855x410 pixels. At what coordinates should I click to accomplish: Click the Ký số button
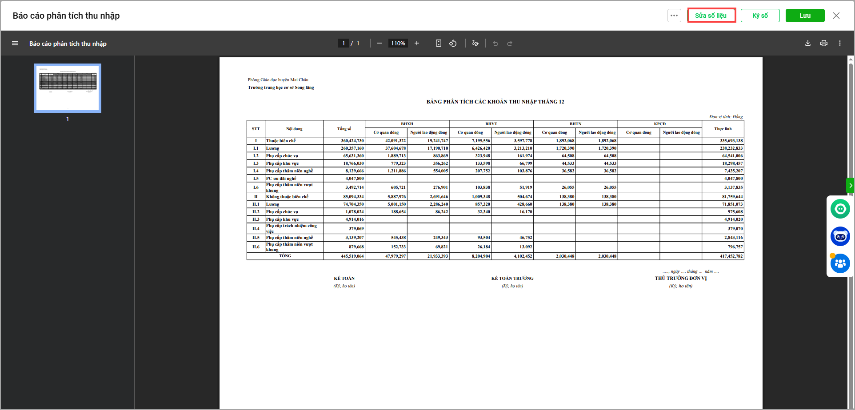click(x=760, y=16)
